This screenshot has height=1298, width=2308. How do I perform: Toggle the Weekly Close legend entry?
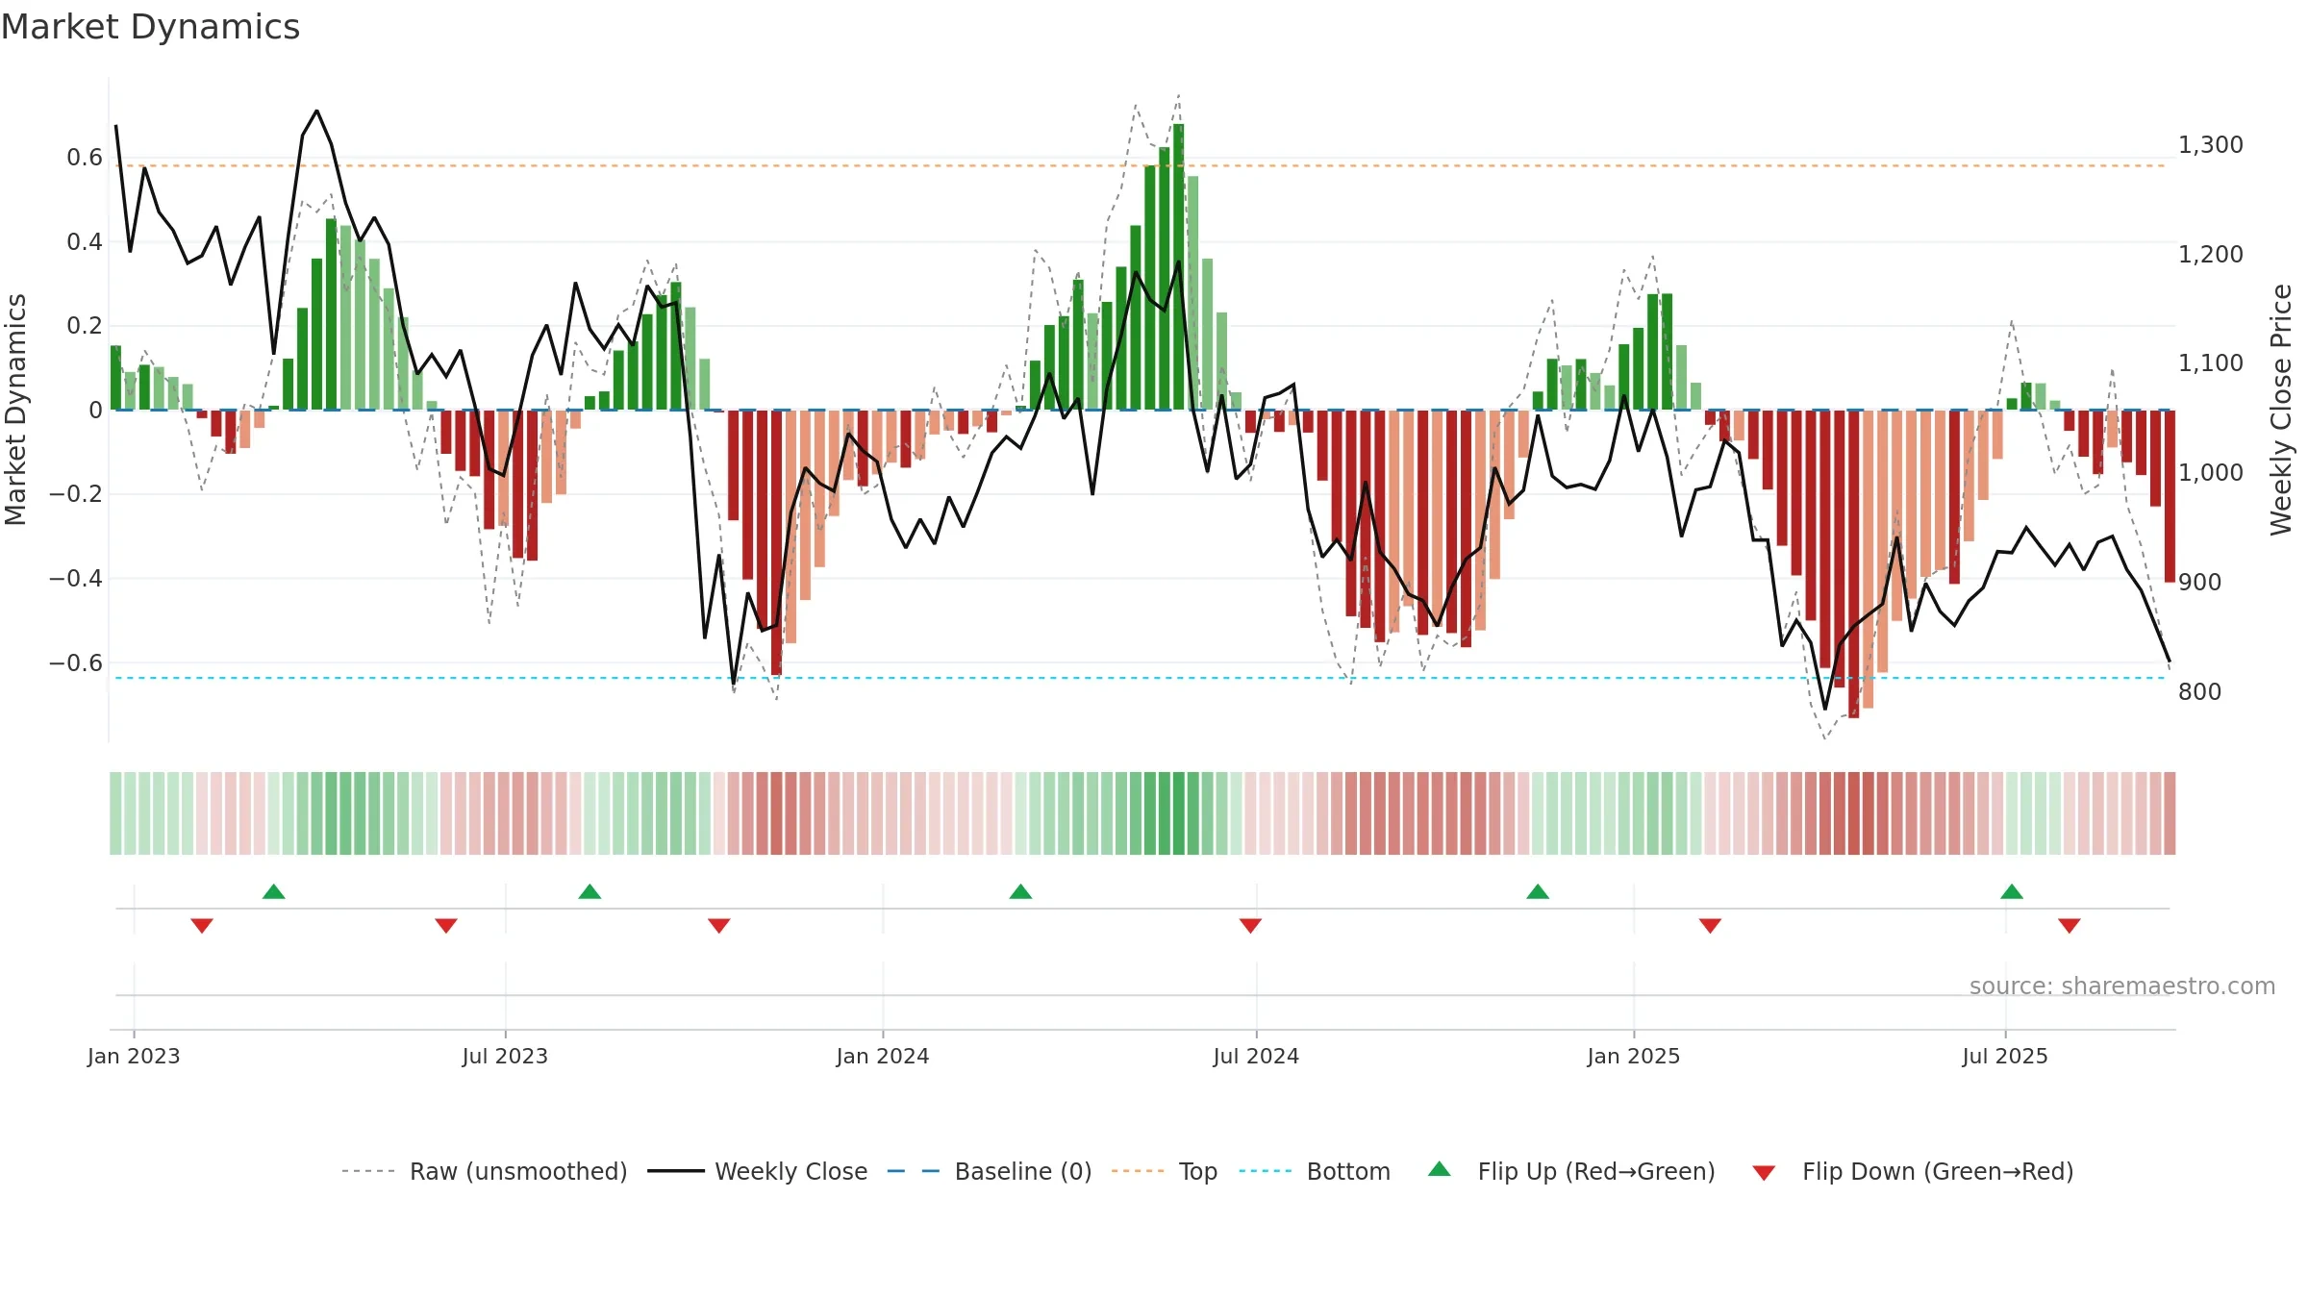[x=757, y=1171]
